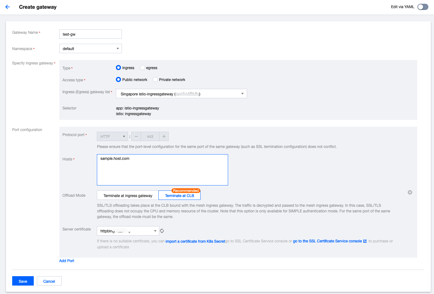Viewport: 434px width, 294px height.
Task: Open the Ingress gateway list dropdown
Action: [x=181, y=94]
